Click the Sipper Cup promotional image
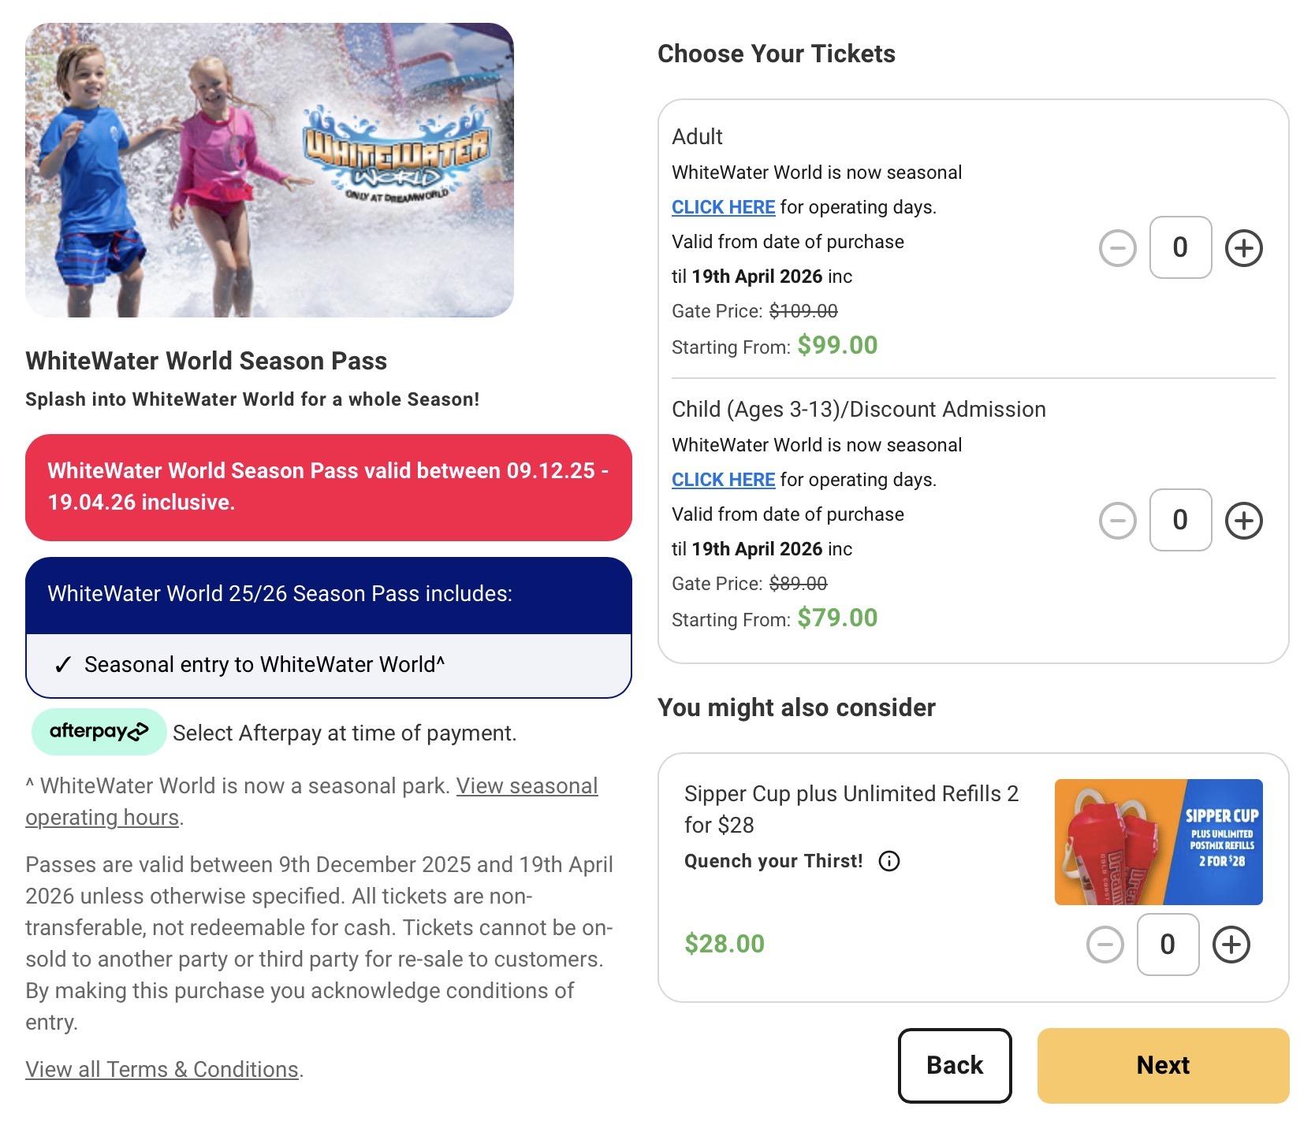This screenshot has width=1315, height=1121. (1158, 842)
